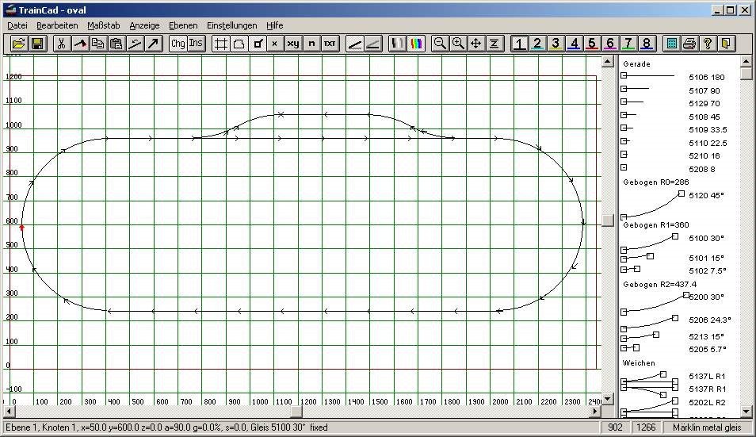Image resolution: width=756 pixels, height=437 pixels.
Task: Click track list scrollbar down arrow
Action: (746, 412)
